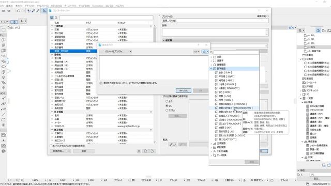This screenshot has width=331, height=186.
Task: Click the plus icon on the 施工情報 group row
Action: tap(151, 130)
